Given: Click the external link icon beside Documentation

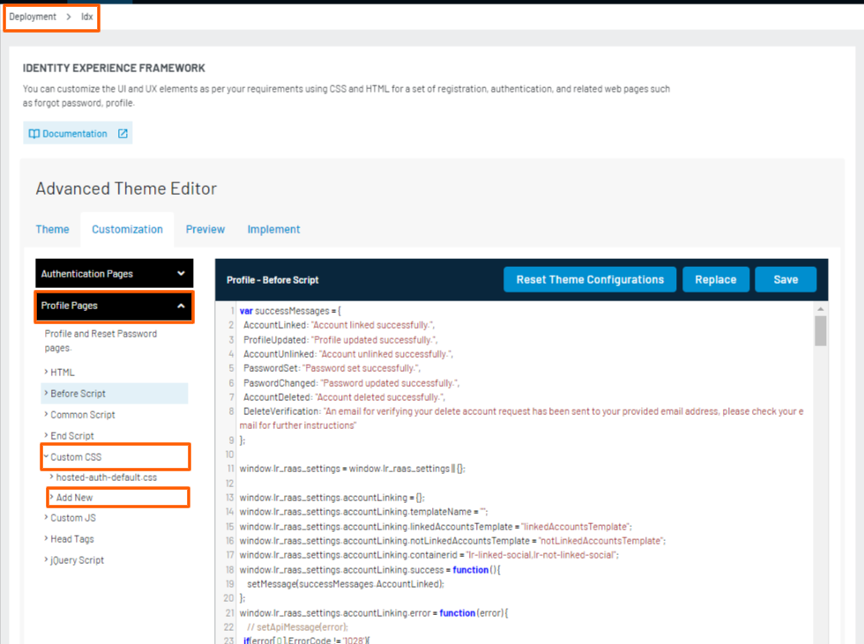Looking at the screenshot, I should tap(121, 132).
